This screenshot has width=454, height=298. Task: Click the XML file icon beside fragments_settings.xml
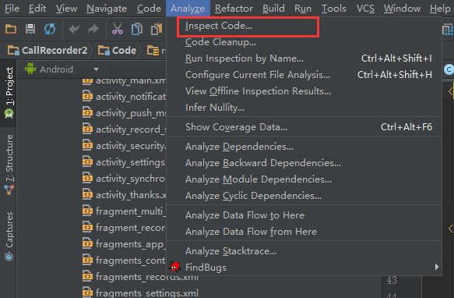pos(87,293)
